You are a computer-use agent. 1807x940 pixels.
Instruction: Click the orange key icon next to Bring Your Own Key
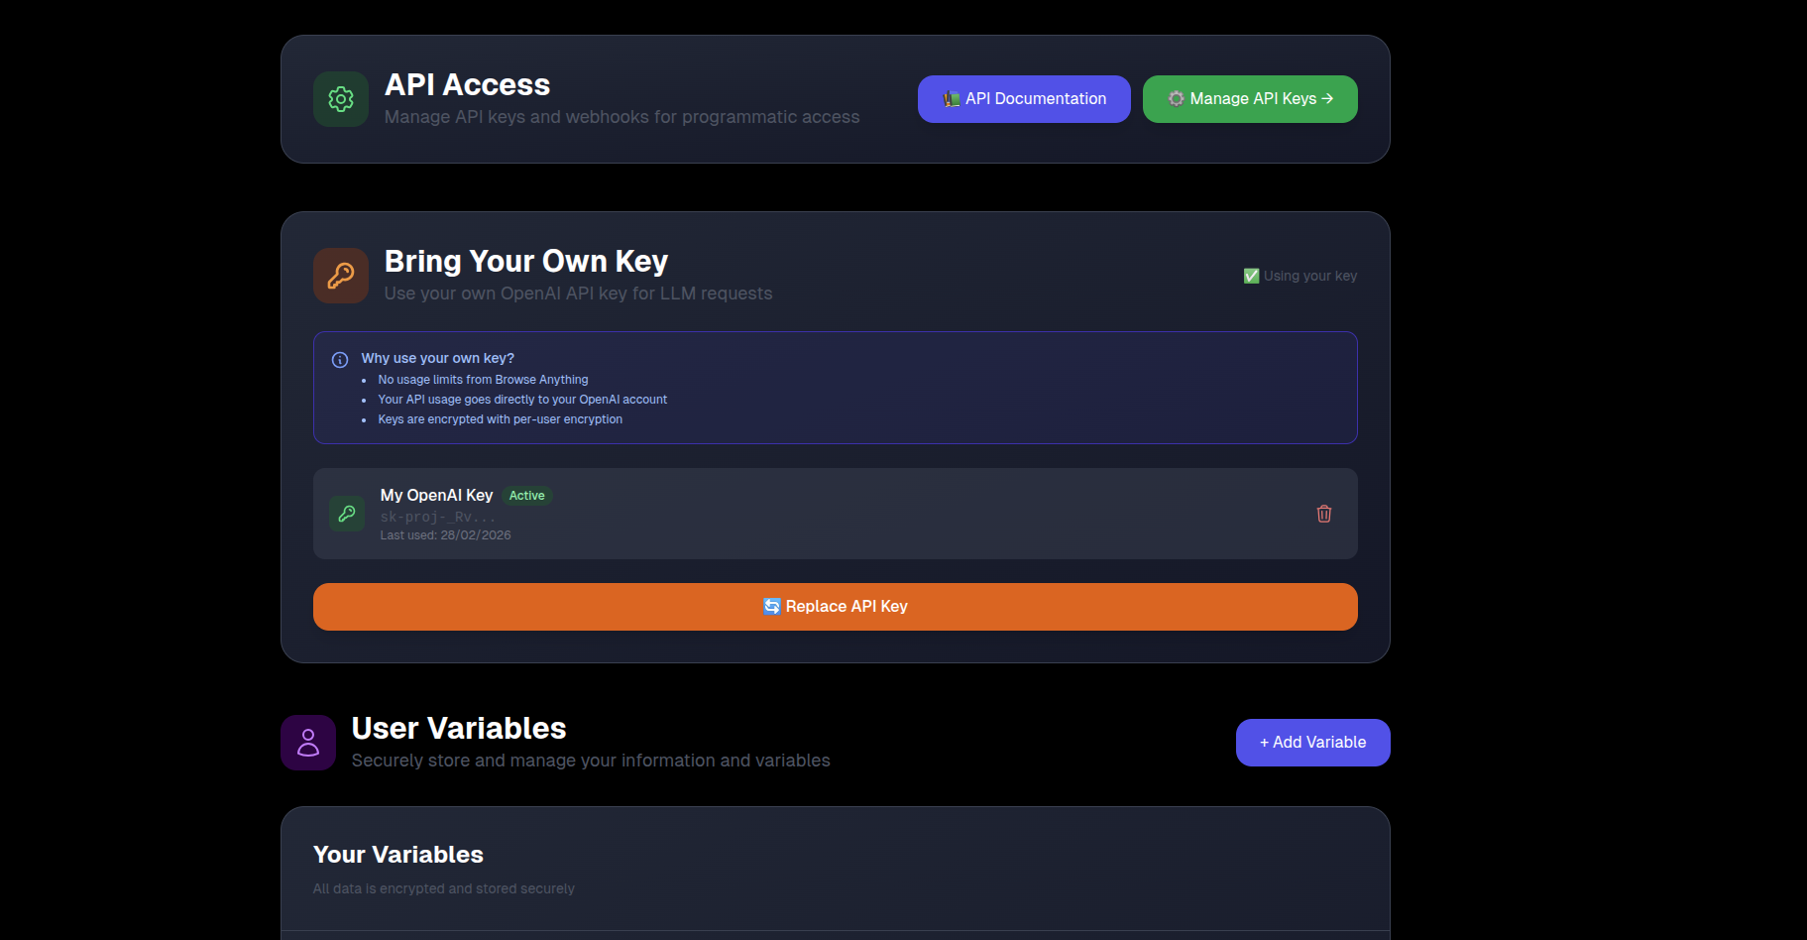point(340,275)
